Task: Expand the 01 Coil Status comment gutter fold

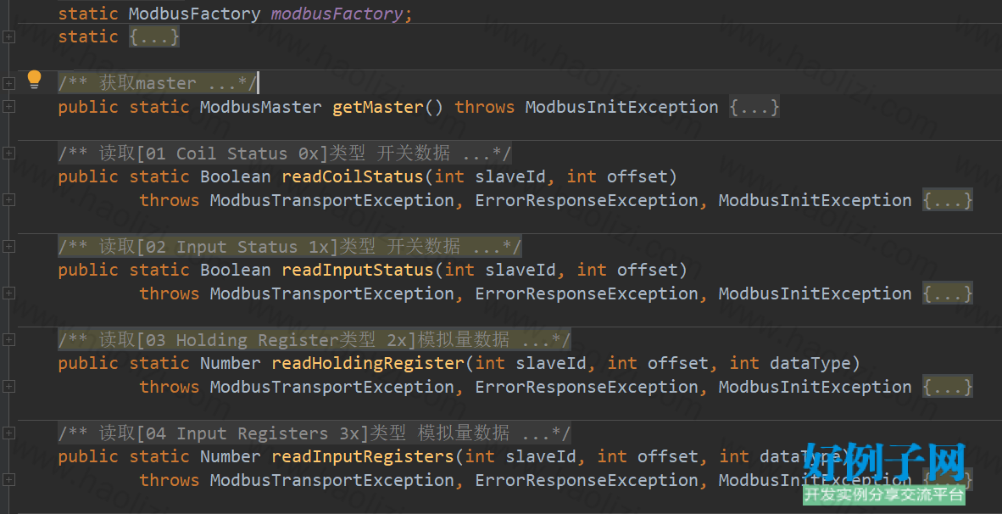Action: tap(8, 154)
